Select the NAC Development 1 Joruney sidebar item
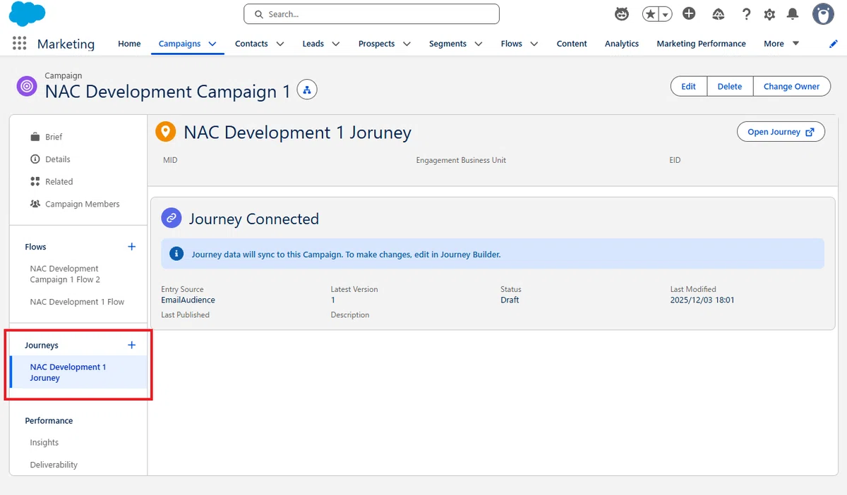 78,372
